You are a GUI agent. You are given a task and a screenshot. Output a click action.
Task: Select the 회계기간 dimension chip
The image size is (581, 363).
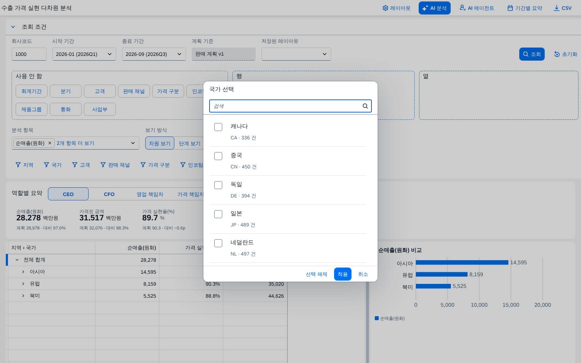click(x=32, y=91)
